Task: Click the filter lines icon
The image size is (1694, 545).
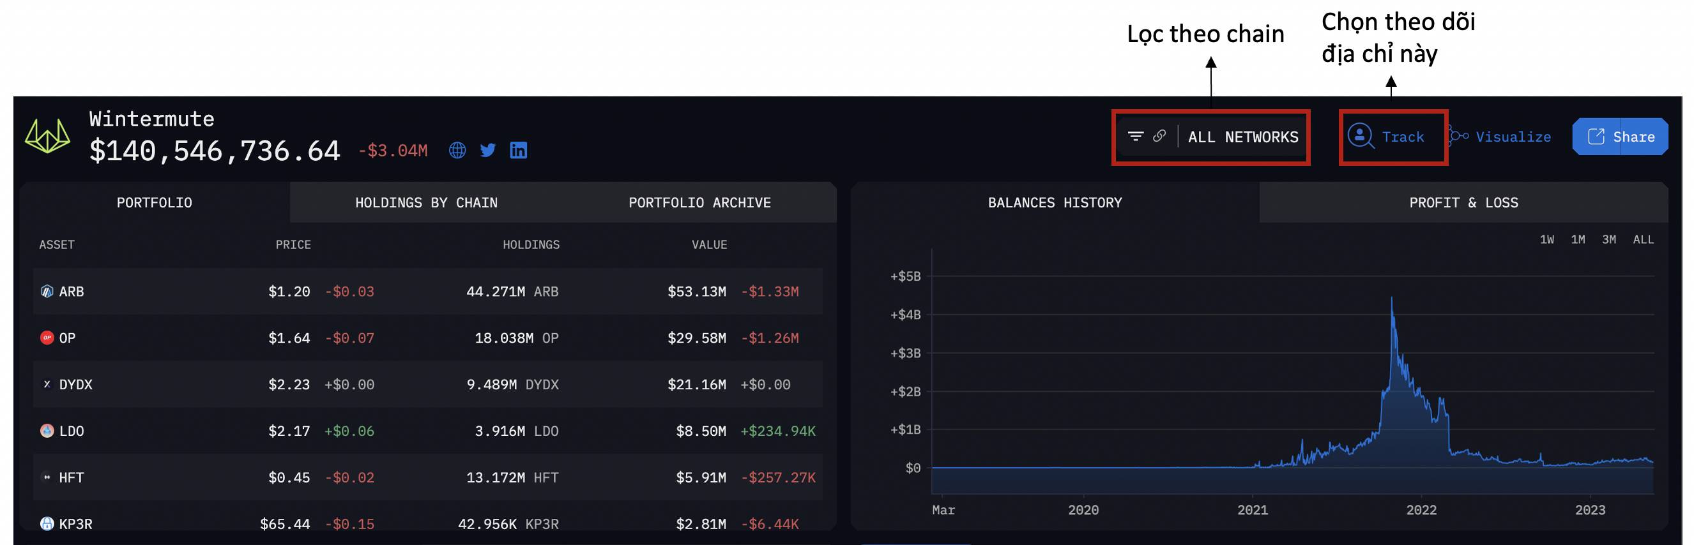Action: click(1135, 136)
